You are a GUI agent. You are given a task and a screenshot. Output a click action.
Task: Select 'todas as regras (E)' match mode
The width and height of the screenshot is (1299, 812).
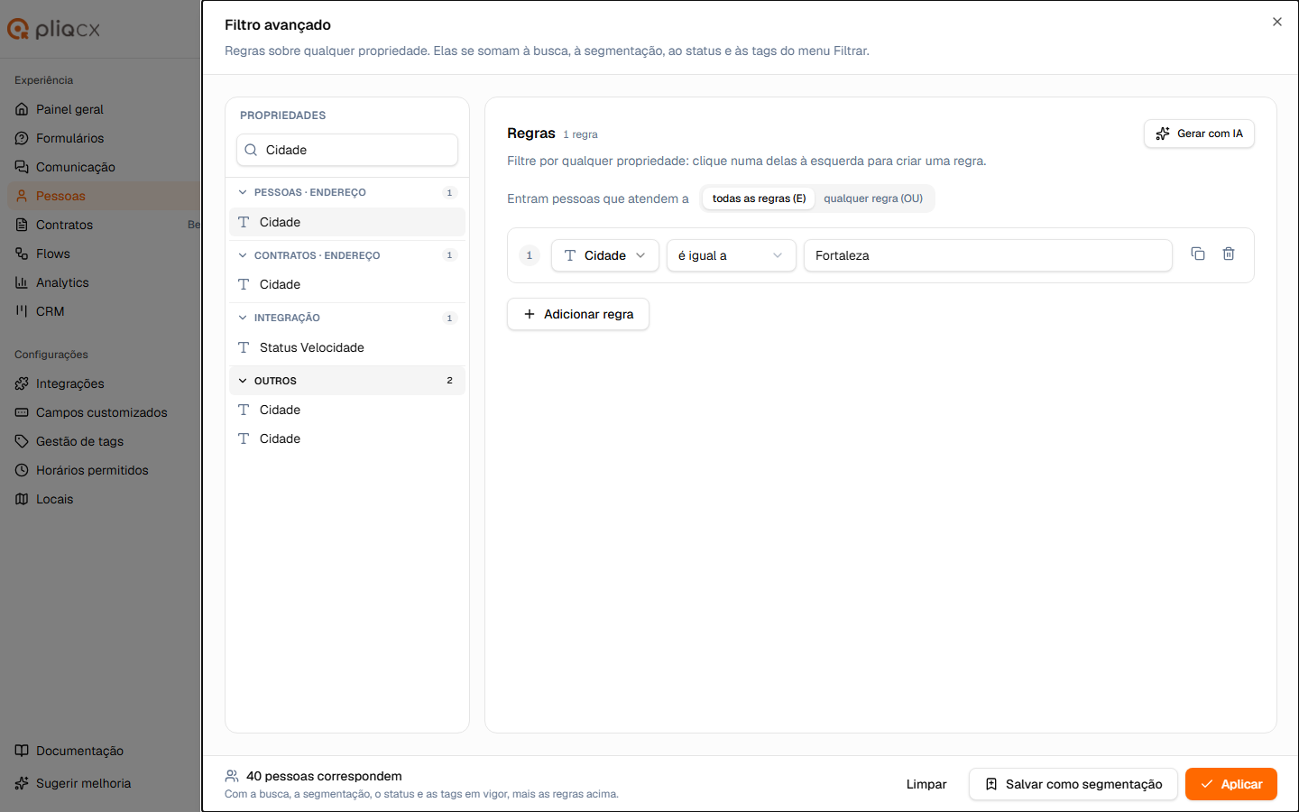pyautogui.click(x=759, y=198)
